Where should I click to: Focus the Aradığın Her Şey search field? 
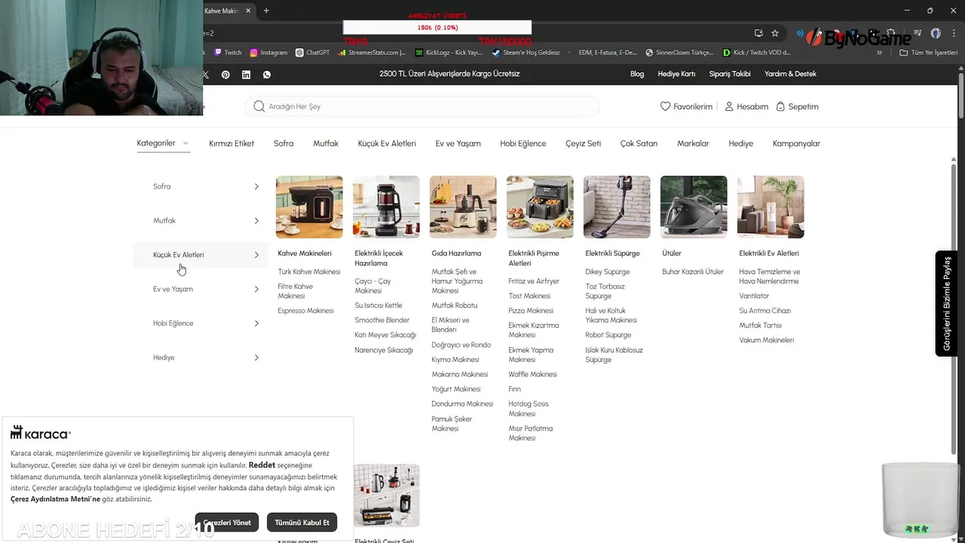click(422, 106)
